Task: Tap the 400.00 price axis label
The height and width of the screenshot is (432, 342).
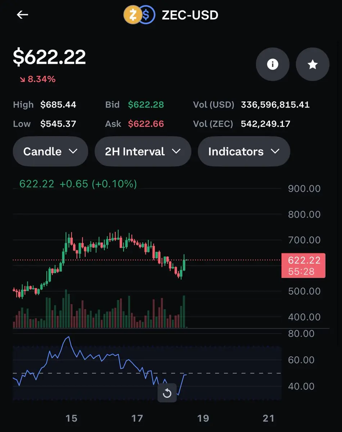Action: click(304, 317)
